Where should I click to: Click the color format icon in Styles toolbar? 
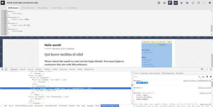click(x=211, y=77)
